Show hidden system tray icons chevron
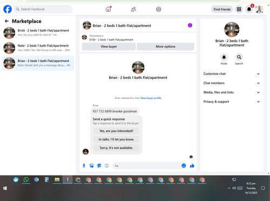Viewport: 270px width, 201px height. coord(229,188)
